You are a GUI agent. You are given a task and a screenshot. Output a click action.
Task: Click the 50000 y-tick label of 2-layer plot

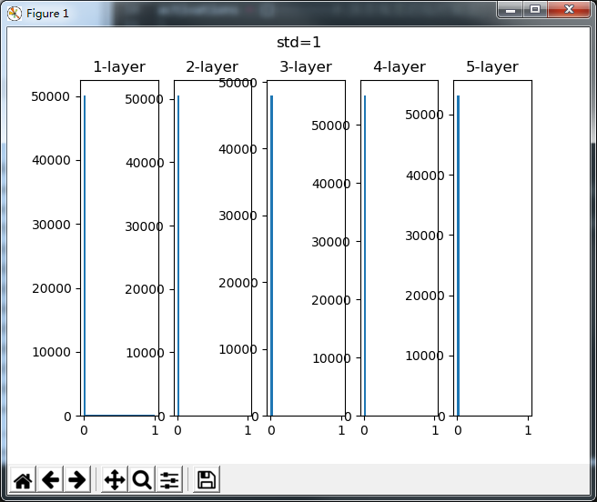[x=145, y=99]
